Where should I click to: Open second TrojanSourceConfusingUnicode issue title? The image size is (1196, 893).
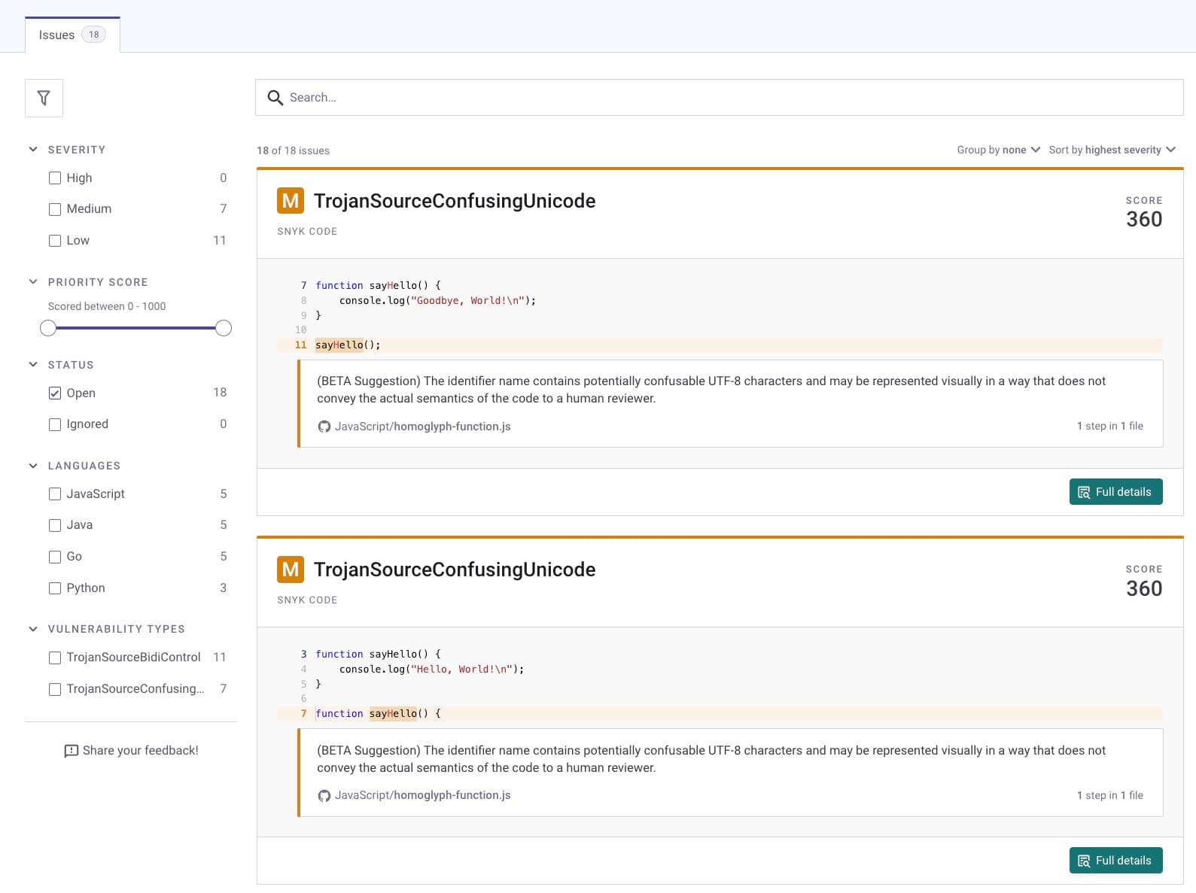[455, 570]
